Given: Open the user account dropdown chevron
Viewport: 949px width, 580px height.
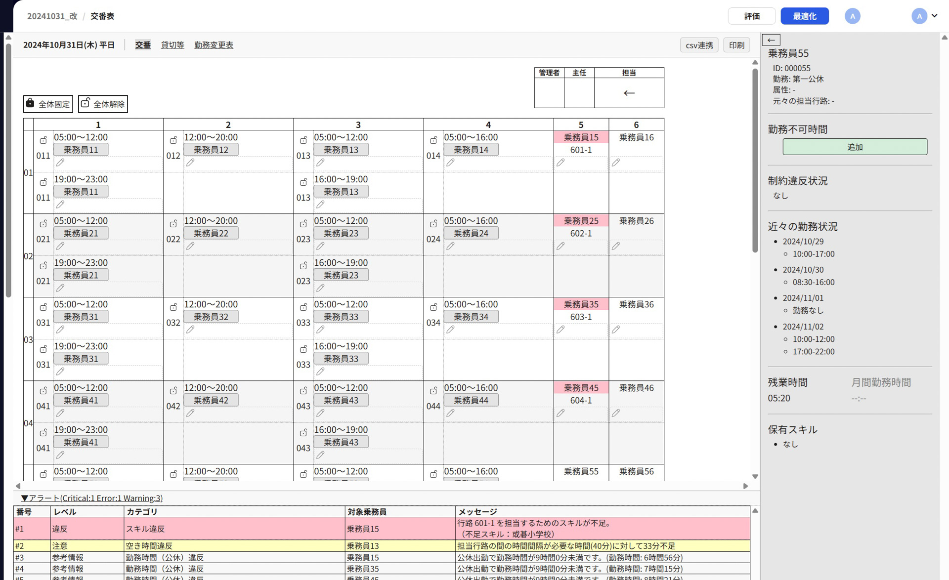Looking at the screenshot, I should (935, 16).
